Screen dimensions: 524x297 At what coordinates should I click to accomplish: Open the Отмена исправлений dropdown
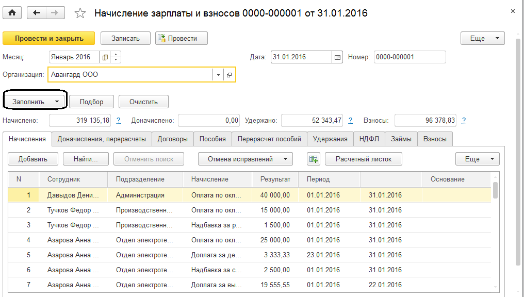click(245, 159)
